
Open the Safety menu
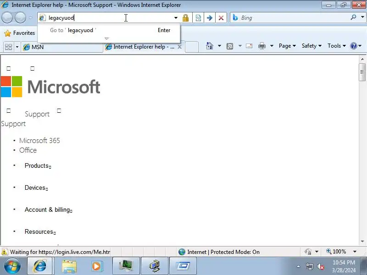[x=311, y=46]
